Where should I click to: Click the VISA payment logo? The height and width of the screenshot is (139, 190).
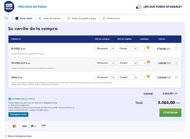pyautogui.click(x=24, y=126)
